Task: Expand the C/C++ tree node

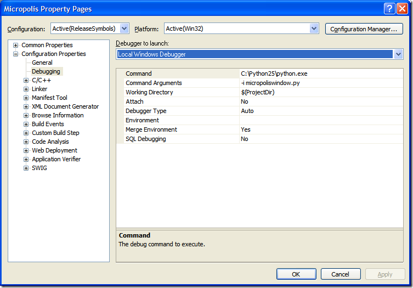Action: click(26, 81)
